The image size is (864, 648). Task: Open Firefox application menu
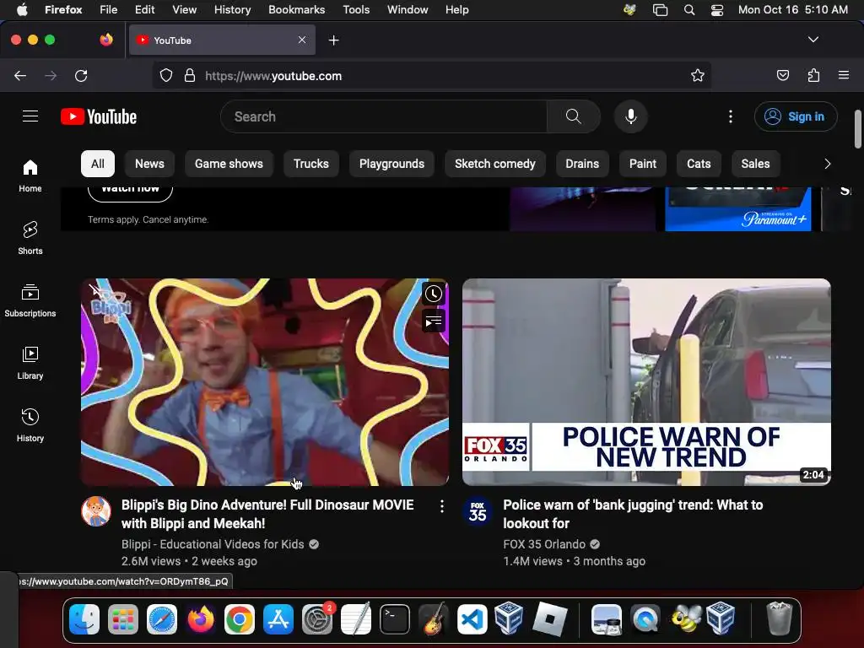(844, 75)
